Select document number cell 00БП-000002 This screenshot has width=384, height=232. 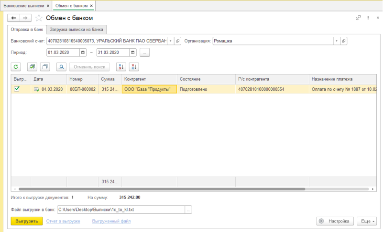[x=83, y=89]
